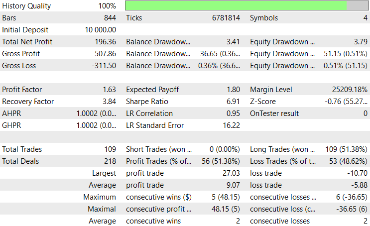
Task: Click the green History Quality progress bar
Action: [247, 5]
